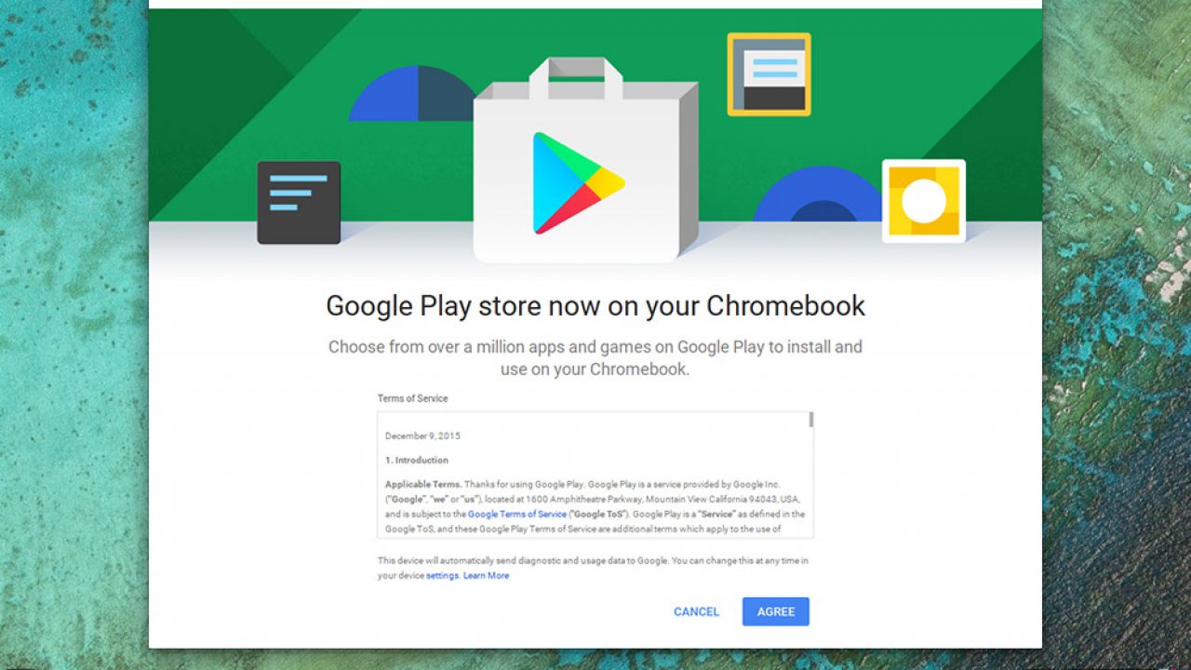Viewport: 1191px width, 670px height.
Task: Click the Learn More link
Action: [486, 575]
